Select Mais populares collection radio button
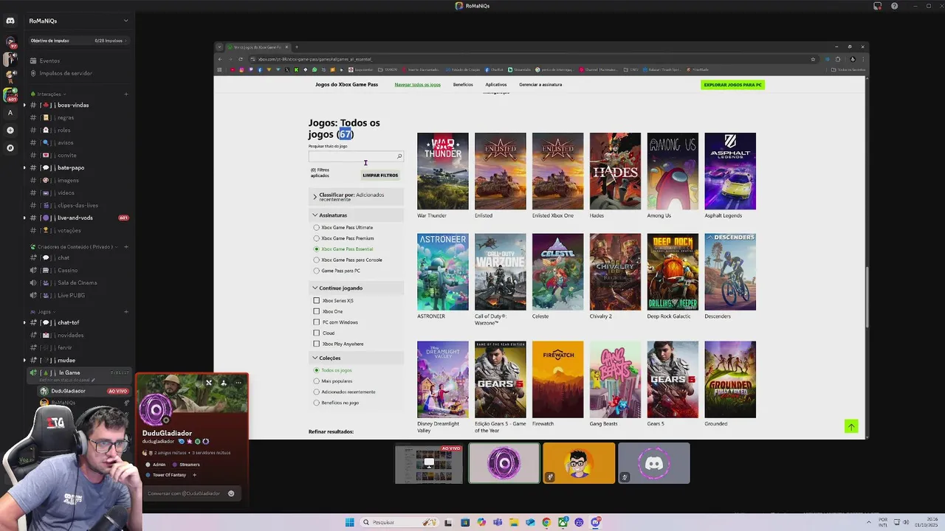The height and width of the screenshot is (531, 945). [x=317, y=381]
